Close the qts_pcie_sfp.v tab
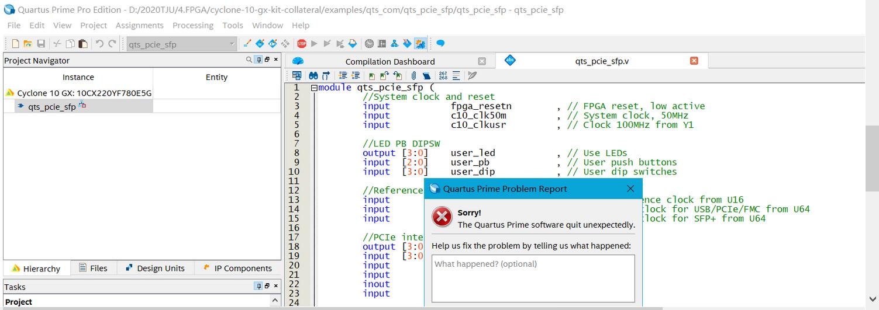 coord(694,61)
